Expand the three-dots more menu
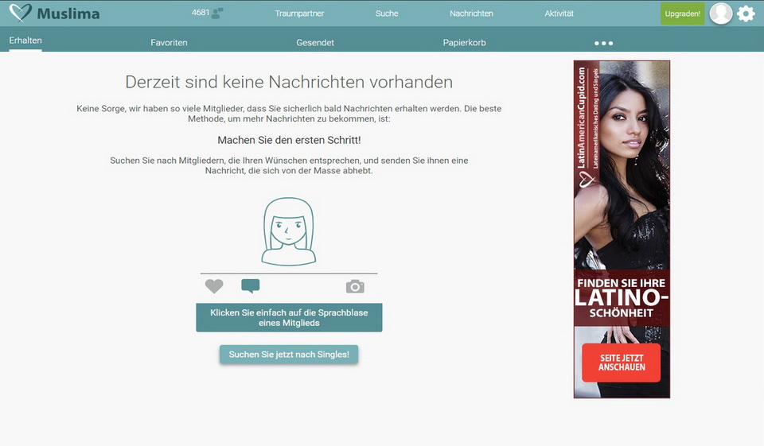The image size is (764, 446). (x=603, y=43)
